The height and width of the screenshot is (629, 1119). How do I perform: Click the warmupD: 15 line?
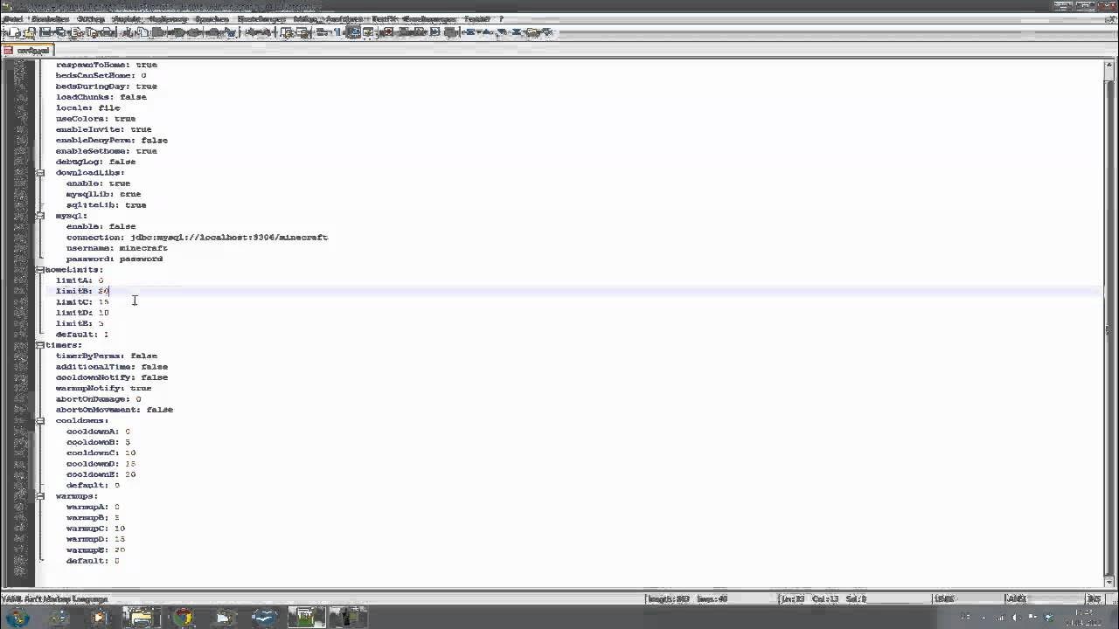[x=96, y=539]
